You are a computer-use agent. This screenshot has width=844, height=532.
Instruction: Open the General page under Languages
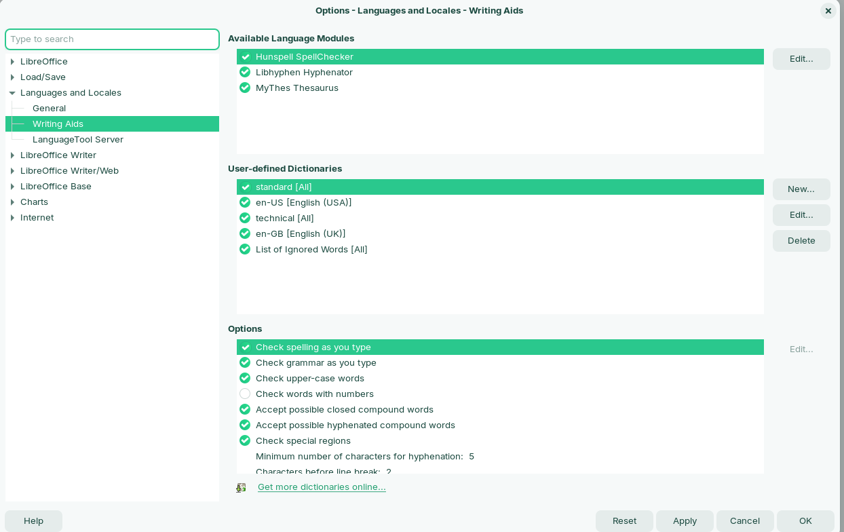coord(49,109)
